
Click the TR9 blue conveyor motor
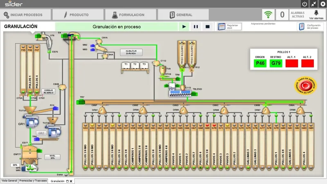pyautogui.click(x=37, y=139)
